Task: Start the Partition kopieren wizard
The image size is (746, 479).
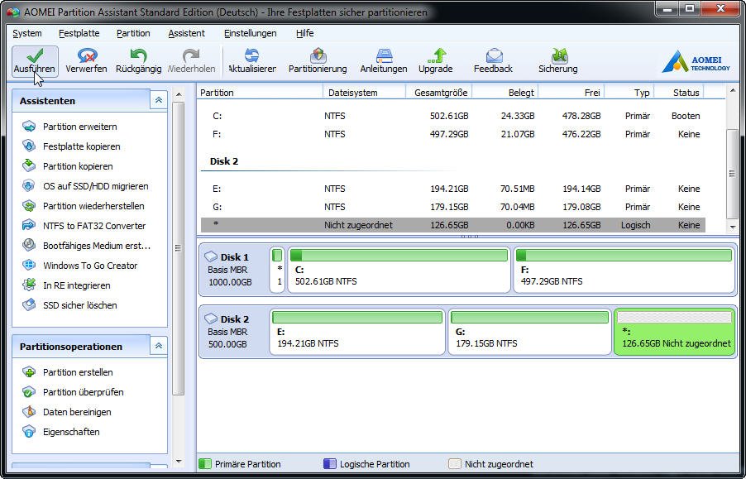Action: tap(68, 166)
